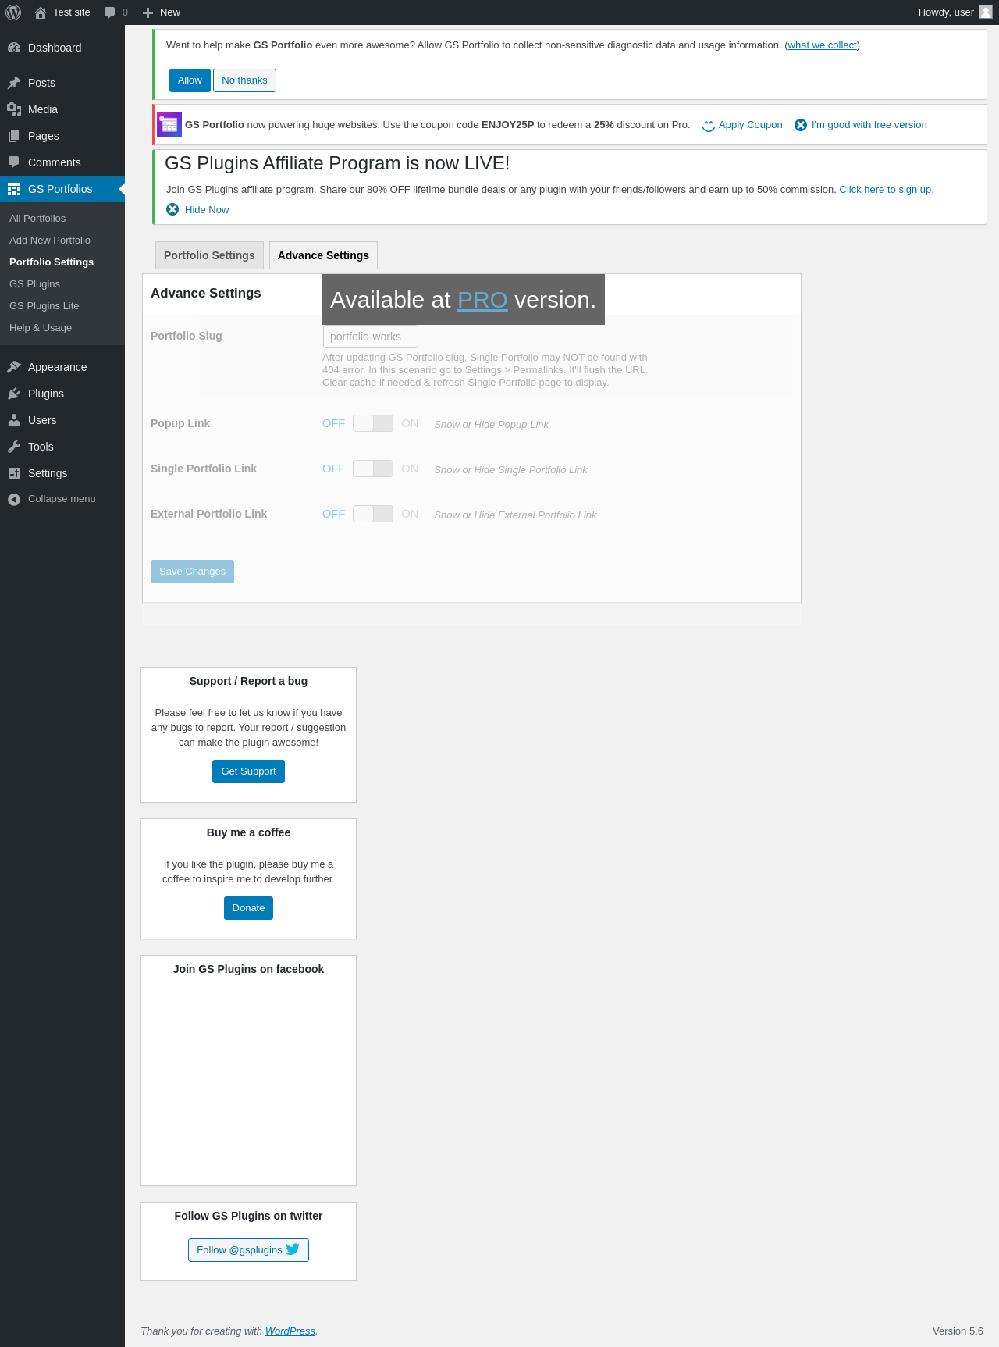This screenshot has width=999, height=1347.
Task: Click 'Follow GS Plugins on twitter' heading
Action: tap(248, 1216)
